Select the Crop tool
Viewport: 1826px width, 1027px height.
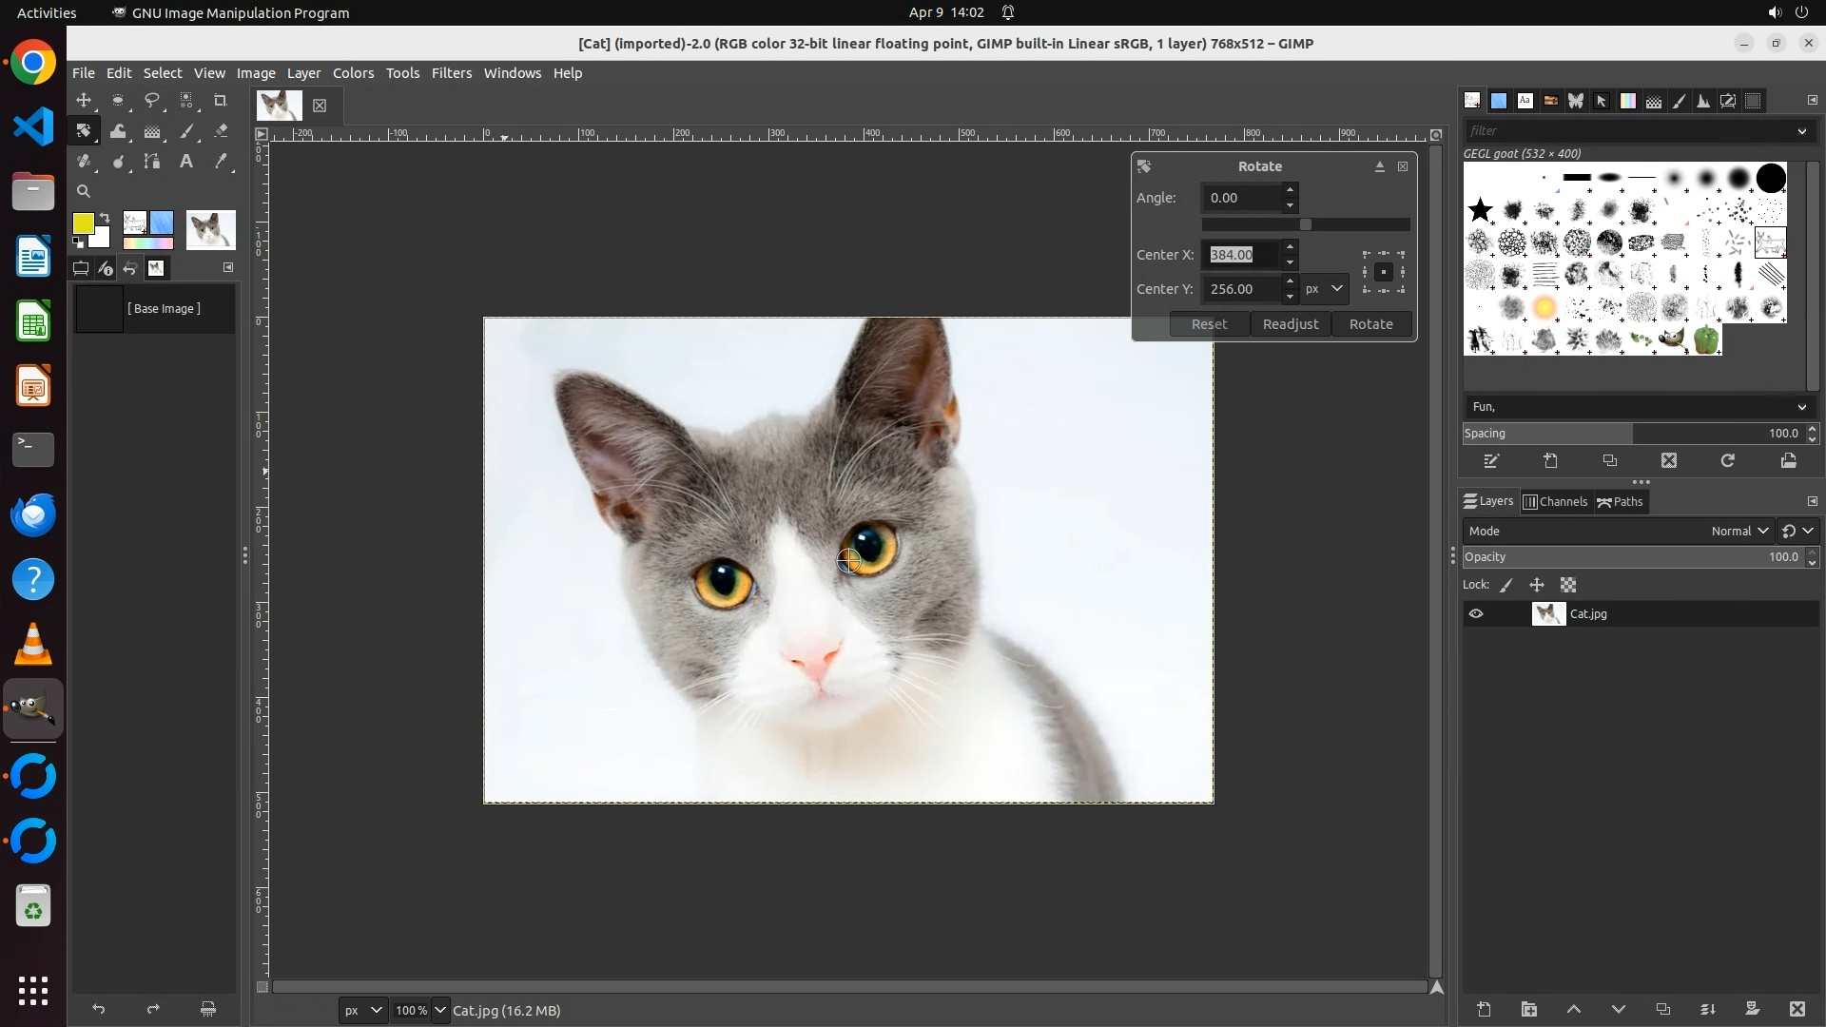pyautogui.click(x=221, y=101)
